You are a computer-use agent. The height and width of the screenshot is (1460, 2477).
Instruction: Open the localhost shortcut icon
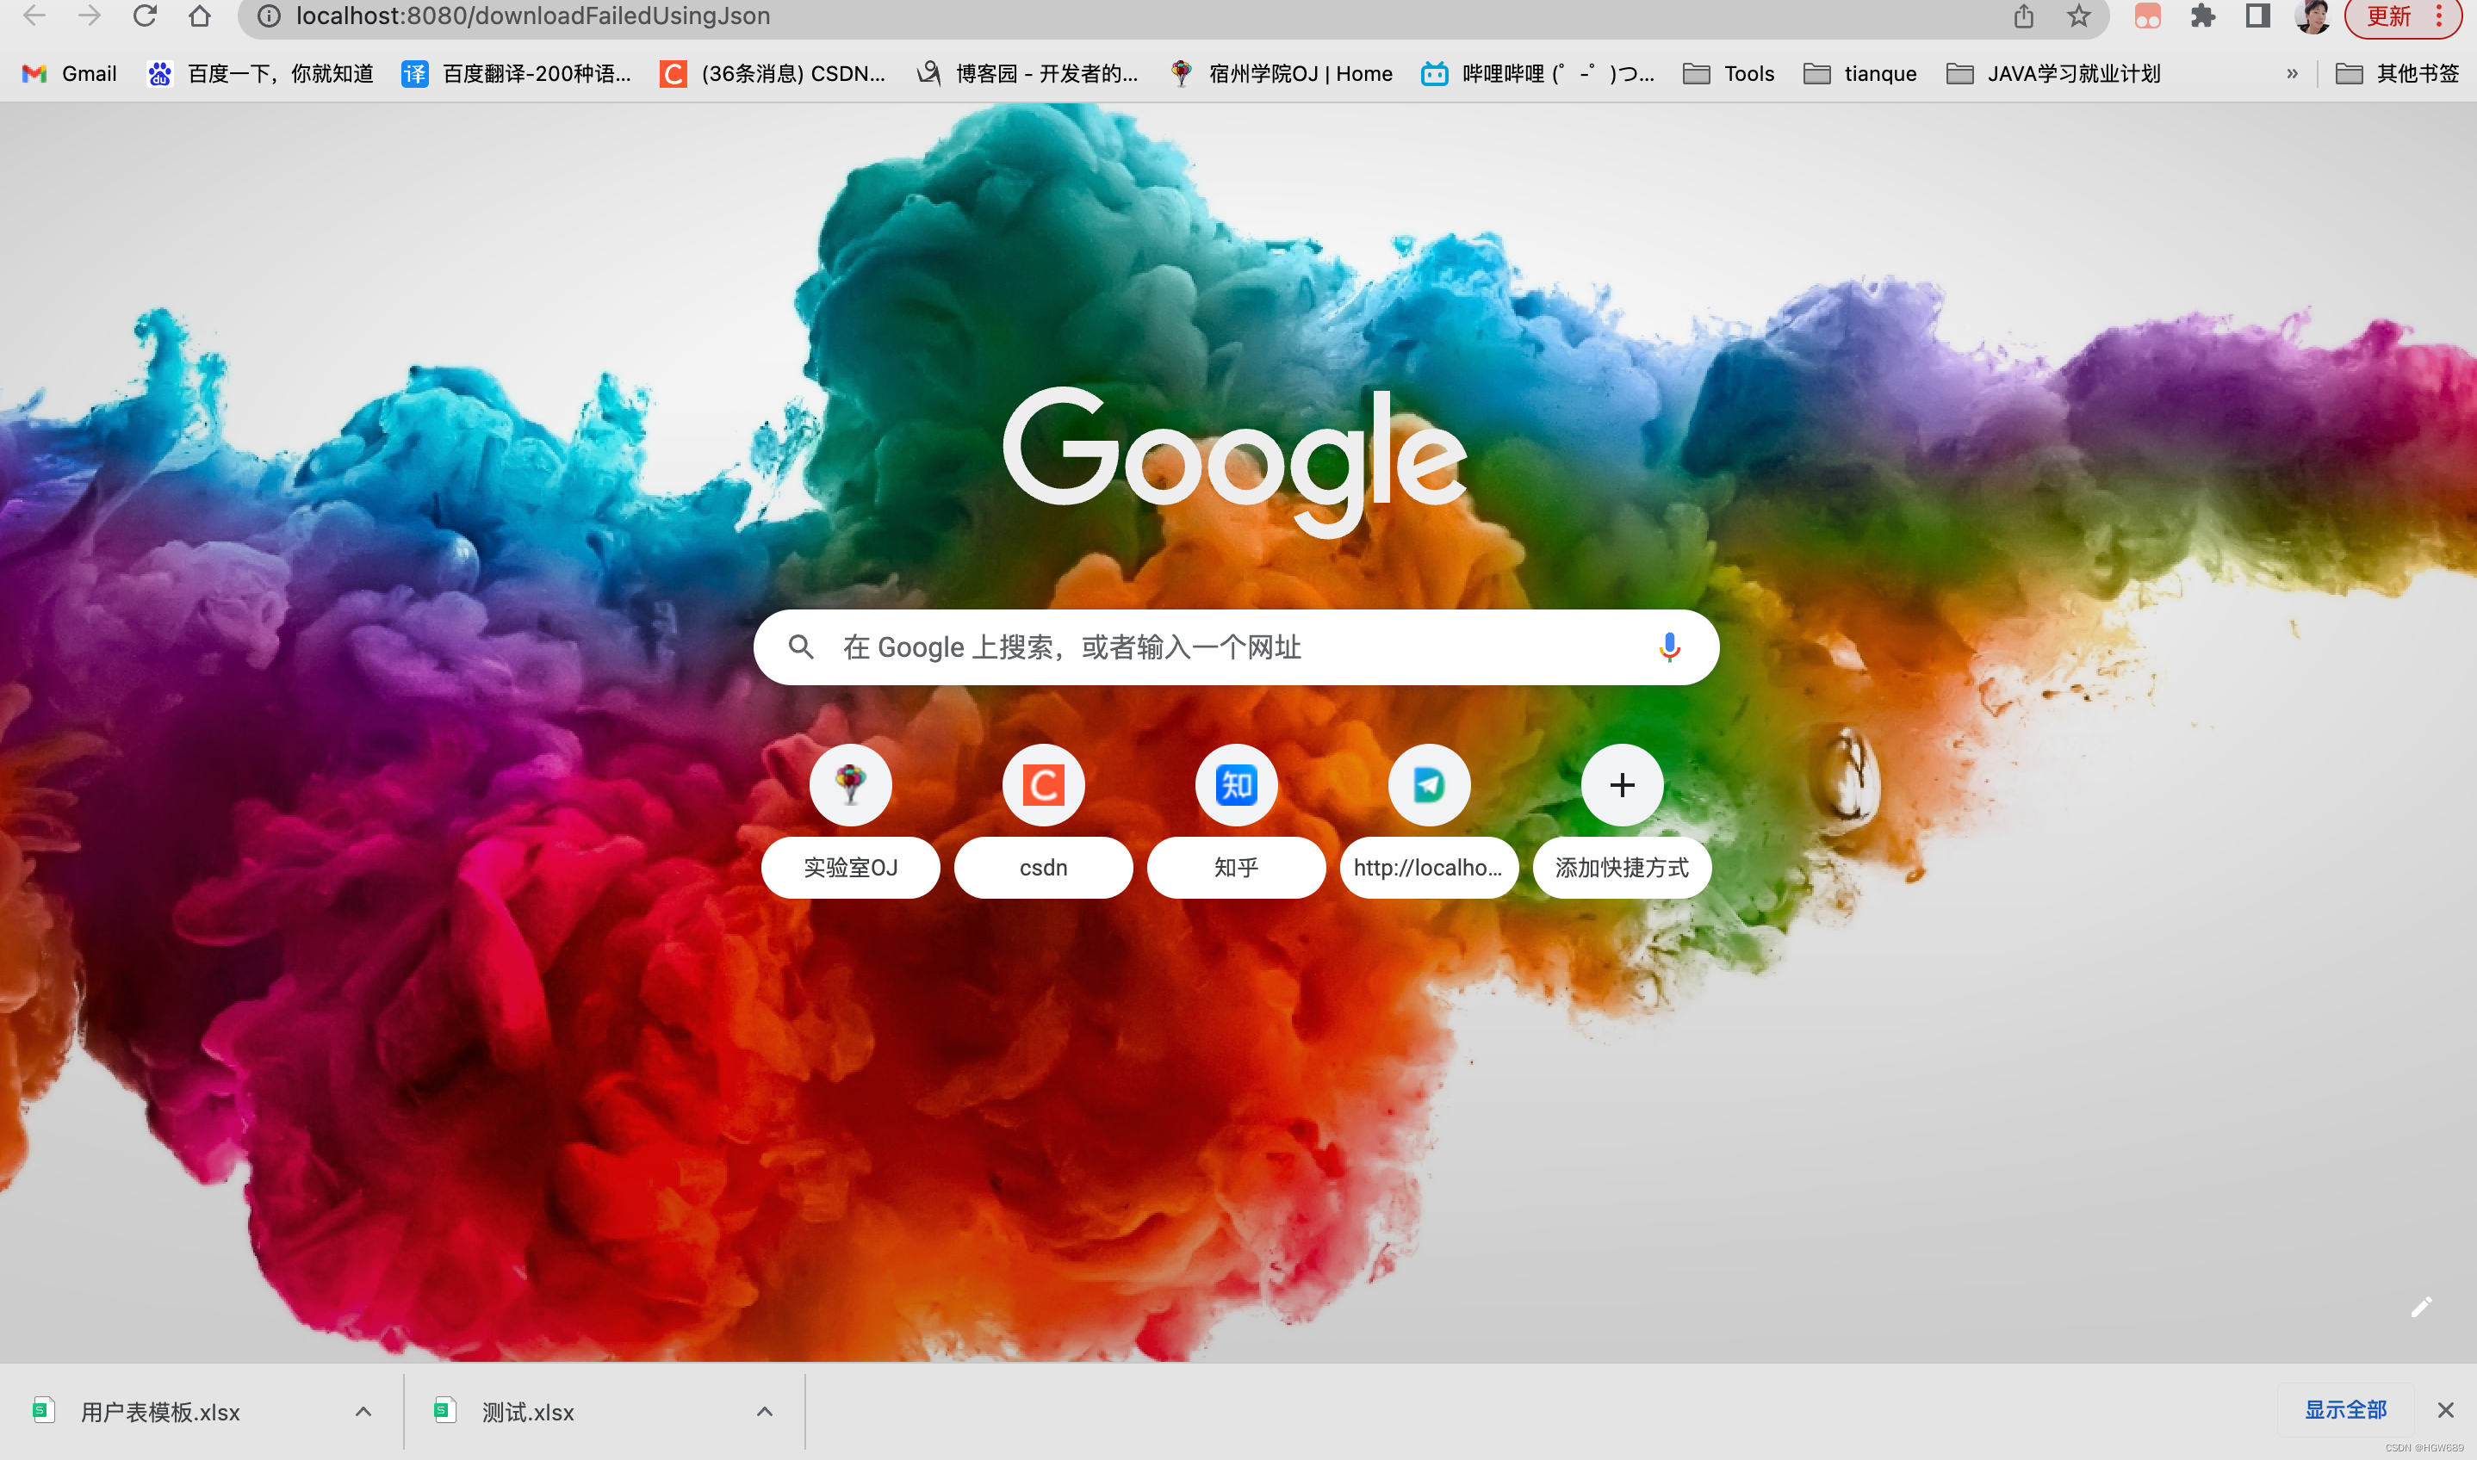[1429, 785]
